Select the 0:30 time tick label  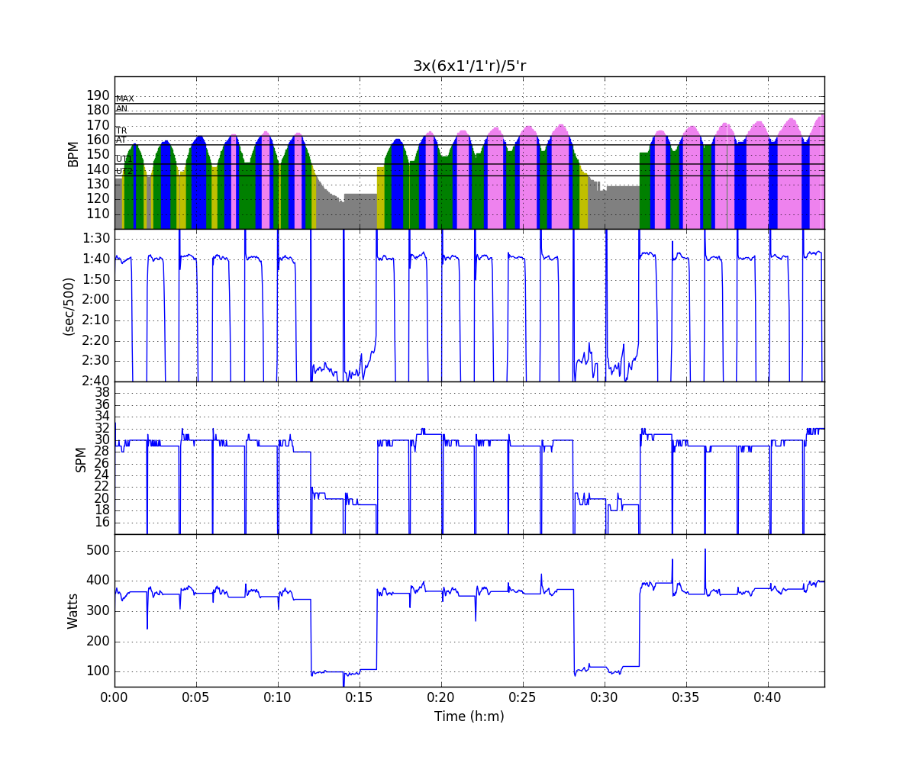click(604, 697)
